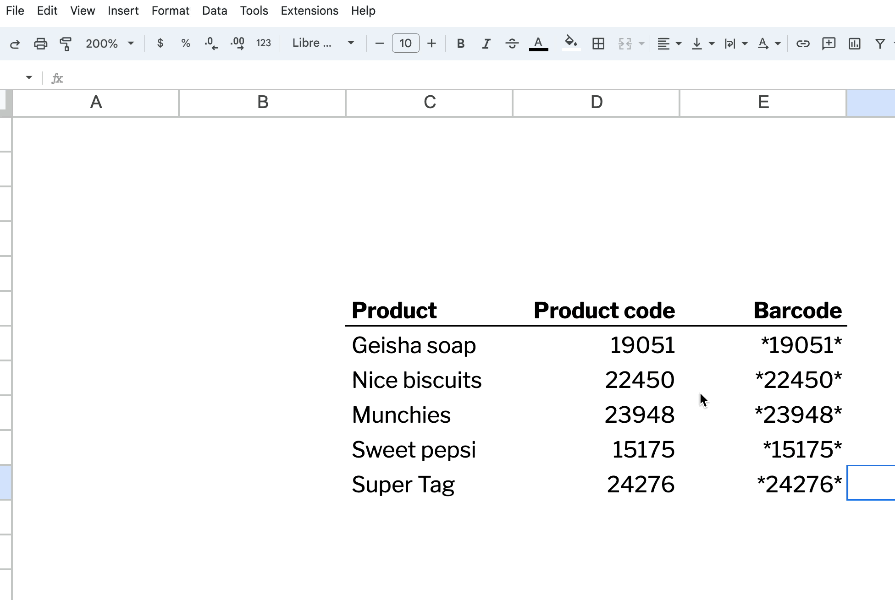895x600 pixels.
Task: Click the insert chart icon
Action: click(x=854, y=44)
